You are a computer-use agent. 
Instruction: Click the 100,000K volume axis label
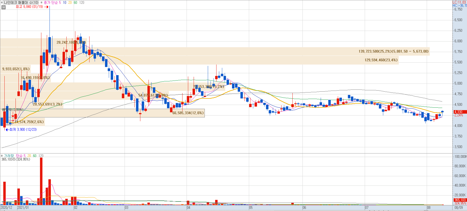pos(460,156)
